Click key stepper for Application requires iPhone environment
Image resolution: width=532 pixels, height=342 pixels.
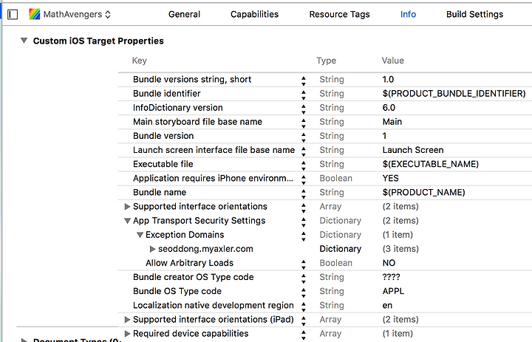(304, 179)
